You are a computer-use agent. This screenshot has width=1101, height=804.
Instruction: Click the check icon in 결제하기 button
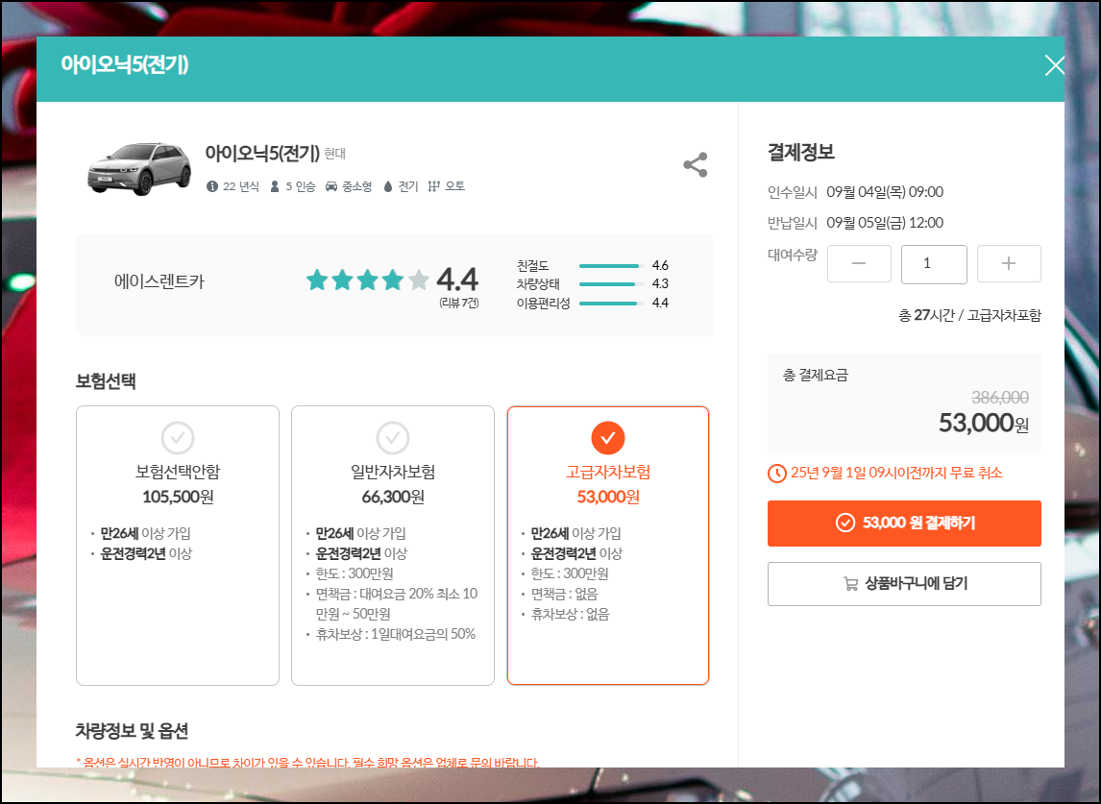[x=844, y=524]
